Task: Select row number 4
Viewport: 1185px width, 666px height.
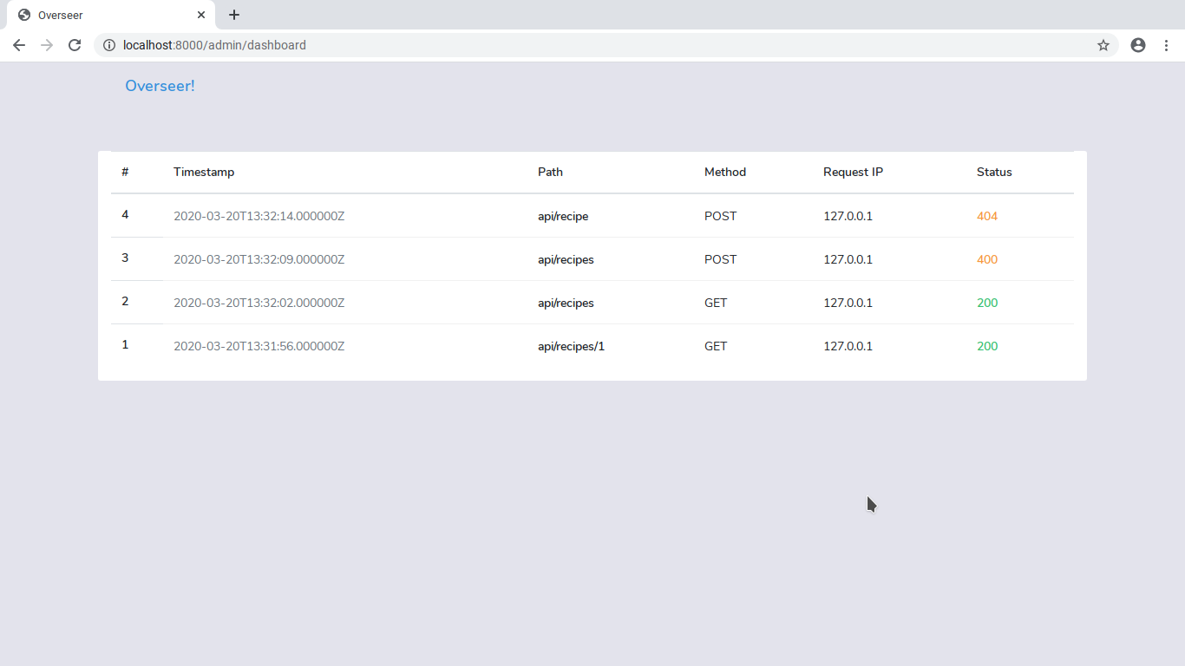Action: [x=125, y=214]
